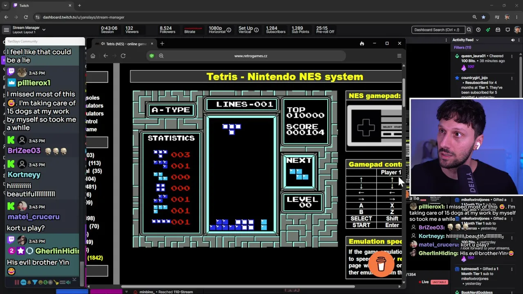Click the Tetris game screen
Screen dimensions: 523x294
coord(235,169)
